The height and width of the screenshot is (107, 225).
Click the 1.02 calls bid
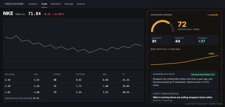pyautogui.click(x=7, y=92)
